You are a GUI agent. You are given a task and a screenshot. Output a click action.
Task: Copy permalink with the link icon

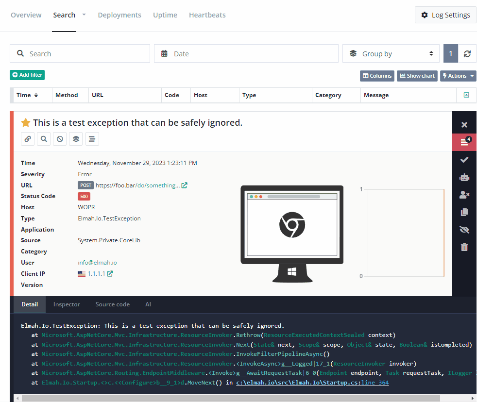[28, 139]
